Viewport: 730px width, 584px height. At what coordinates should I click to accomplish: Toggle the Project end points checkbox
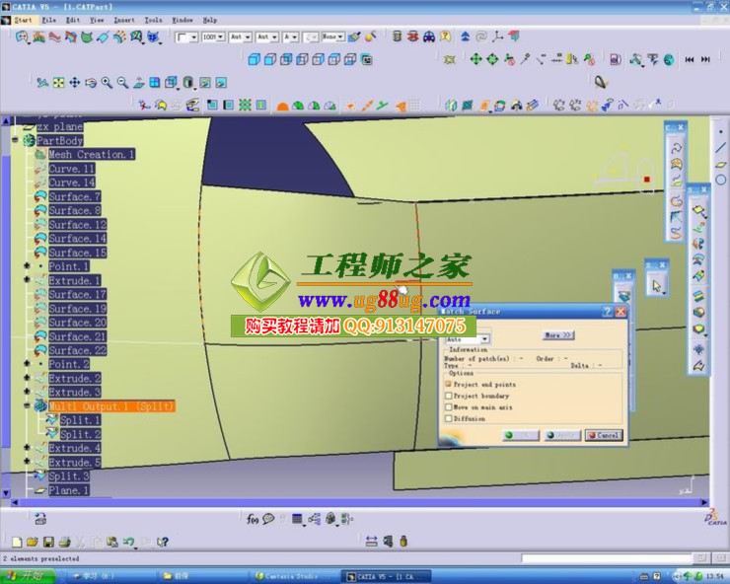click(x=448, y=384)
